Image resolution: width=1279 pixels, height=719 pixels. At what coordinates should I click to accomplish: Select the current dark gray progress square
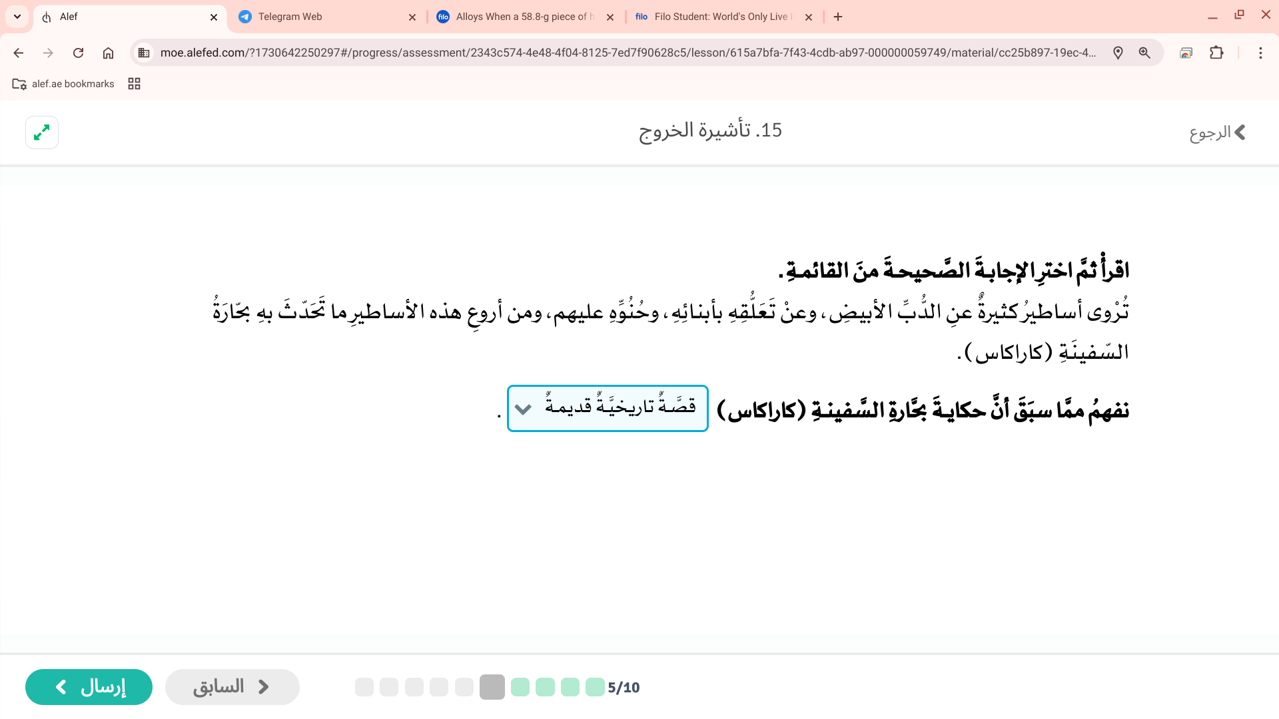point(492,687)
